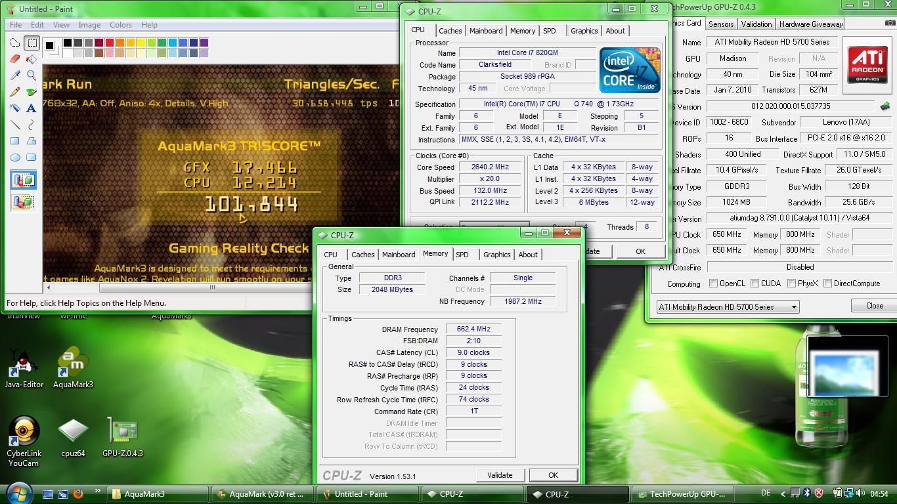Screen dimensions: 897x504
Task: Open the Sensors tab in GPU-Z
Action: (721, 24)
